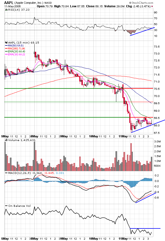Screen dimensions: 165x241
Task: Select the AAPL ticker title
Action: (9, 3)
